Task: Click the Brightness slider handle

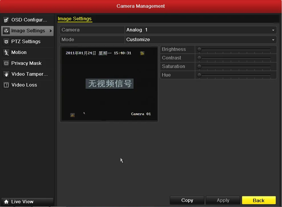Action: pyautogui.click(x=199, y=49)
